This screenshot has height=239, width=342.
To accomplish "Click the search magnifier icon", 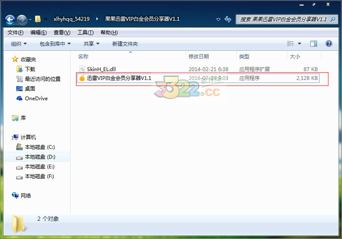I will (x=333, y=19).
